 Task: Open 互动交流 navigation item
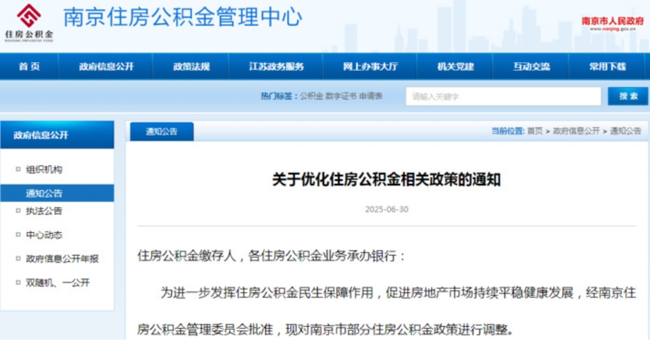(531, 67)
